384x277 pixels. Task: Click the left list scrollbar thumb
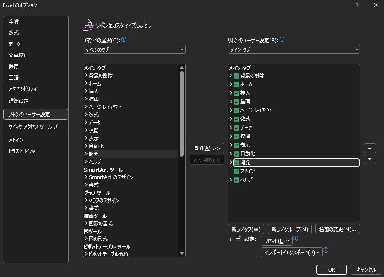[182, 114]
